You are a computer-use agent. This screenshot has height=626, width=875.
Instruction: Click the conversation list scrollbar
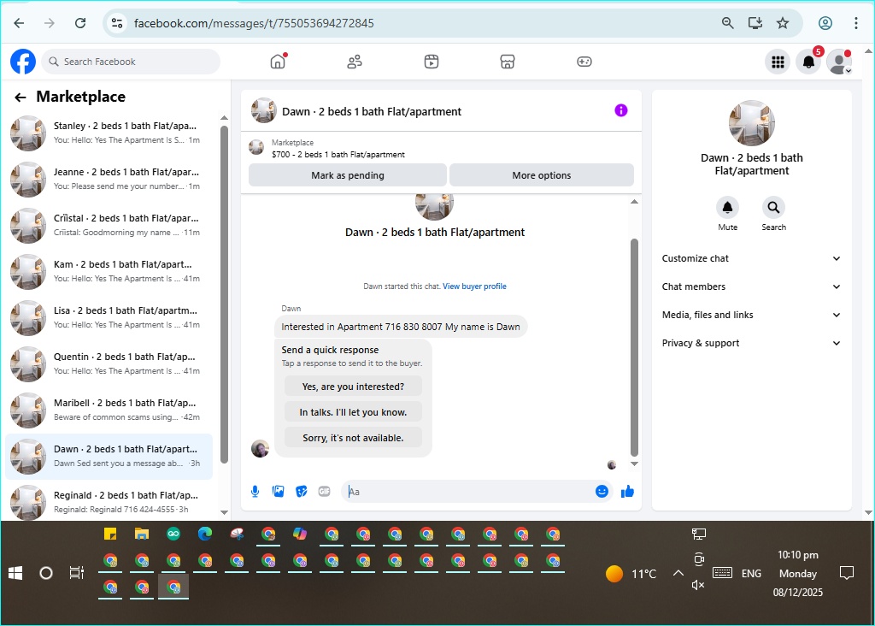(225, 293)
